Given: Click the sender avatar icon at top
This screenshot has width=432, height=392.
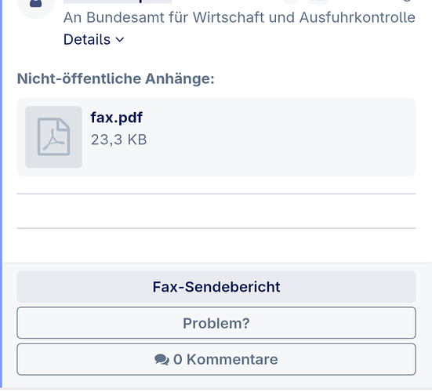Looking at the screenshot, I should tap(36, 5).
